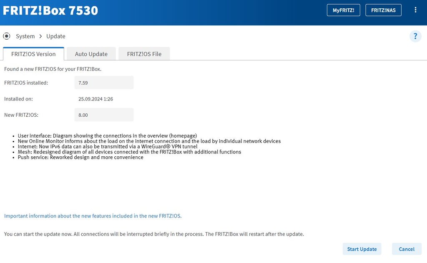Select the FRITZ!OS Version tab

tap(33, 54)
